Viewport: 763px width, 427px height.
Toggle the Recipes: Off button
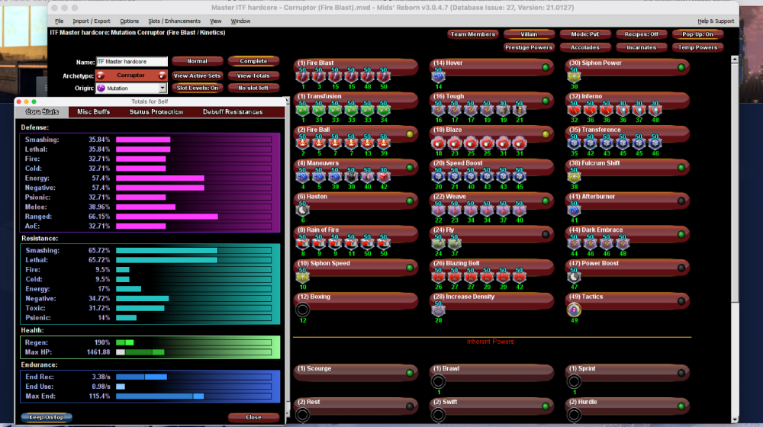642,34
